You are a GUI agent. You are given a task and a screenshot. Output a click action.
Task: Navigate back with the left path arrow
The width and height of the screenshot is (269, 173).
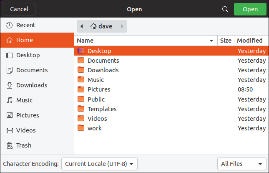coord(82,26)
